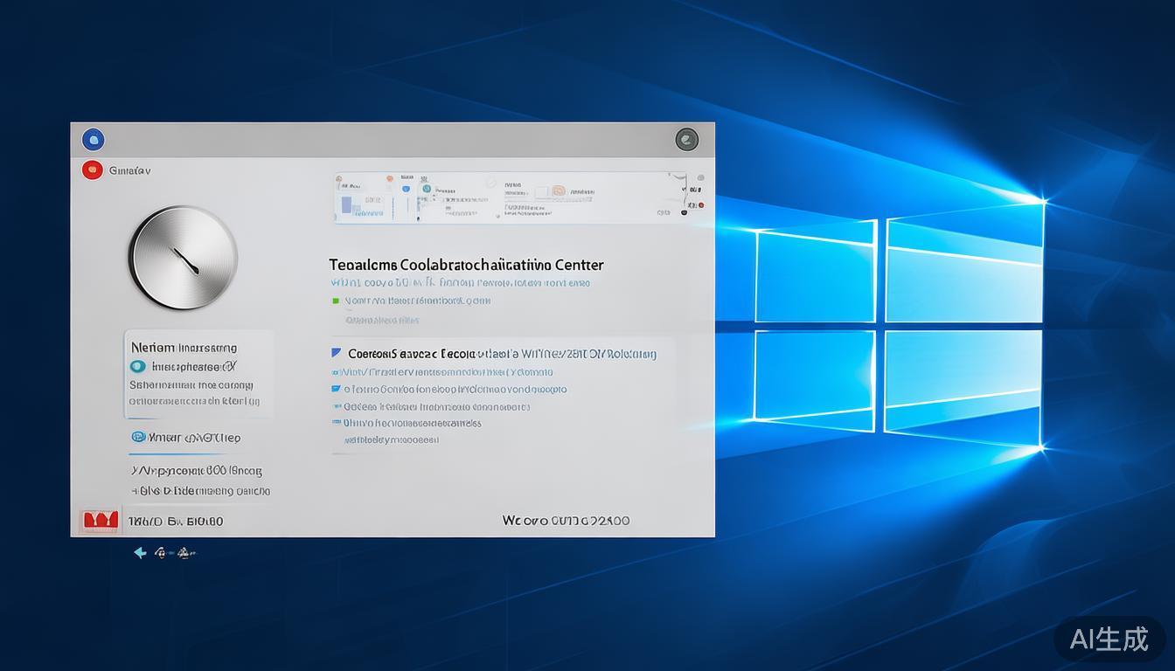Screen dimensions: 1175x671
Task: Click the blue circle icon in title bar
Action: 93,140
